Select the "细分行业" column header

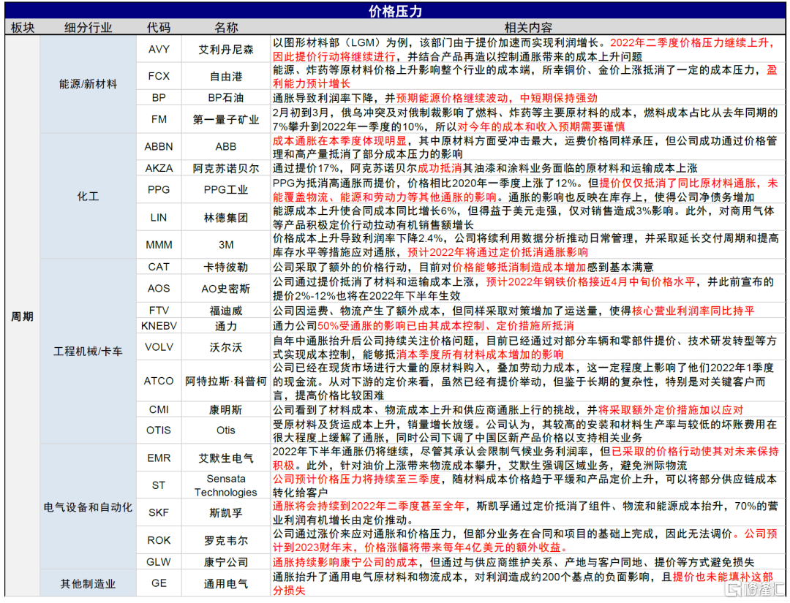89,28
